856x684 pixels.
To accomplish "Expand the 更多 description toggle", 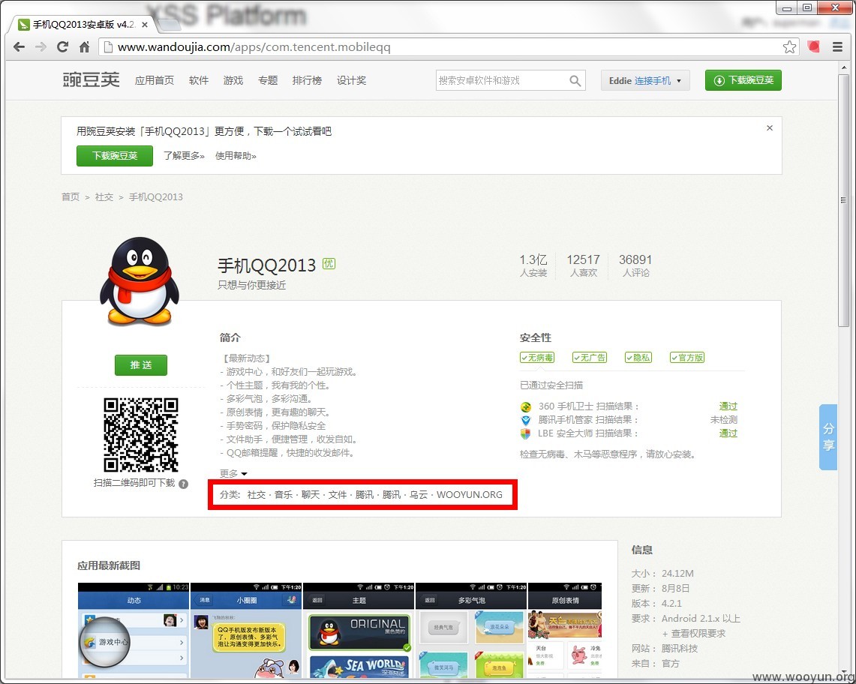I will pos(233,473).
